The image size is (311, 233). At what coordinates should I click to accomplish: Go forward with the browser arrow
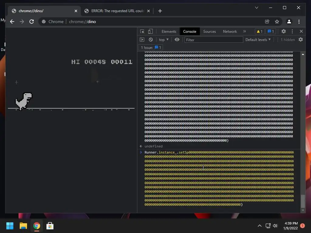(x=22, y=22)
